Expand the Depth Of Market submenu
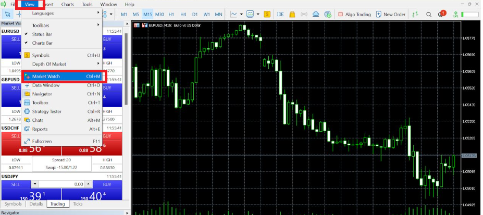The width and height of the screenshot is (483, 215). pos(61,64)
